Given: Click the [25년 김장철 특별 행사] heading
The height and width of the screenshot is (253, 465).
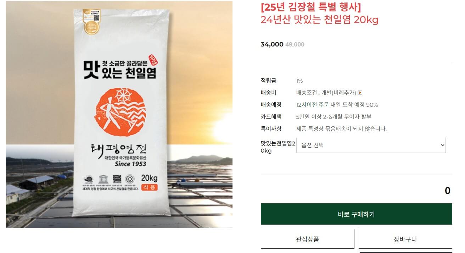Looking at the screenshot, I should (310, 7).
